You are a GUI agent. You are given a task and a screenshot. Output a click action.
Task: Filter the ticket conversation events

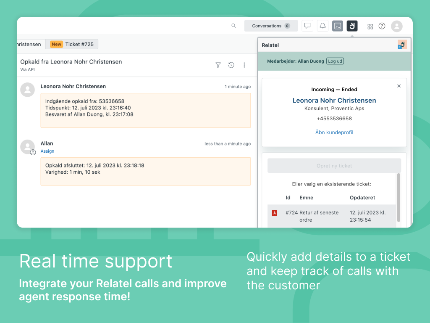coord(218,65)
